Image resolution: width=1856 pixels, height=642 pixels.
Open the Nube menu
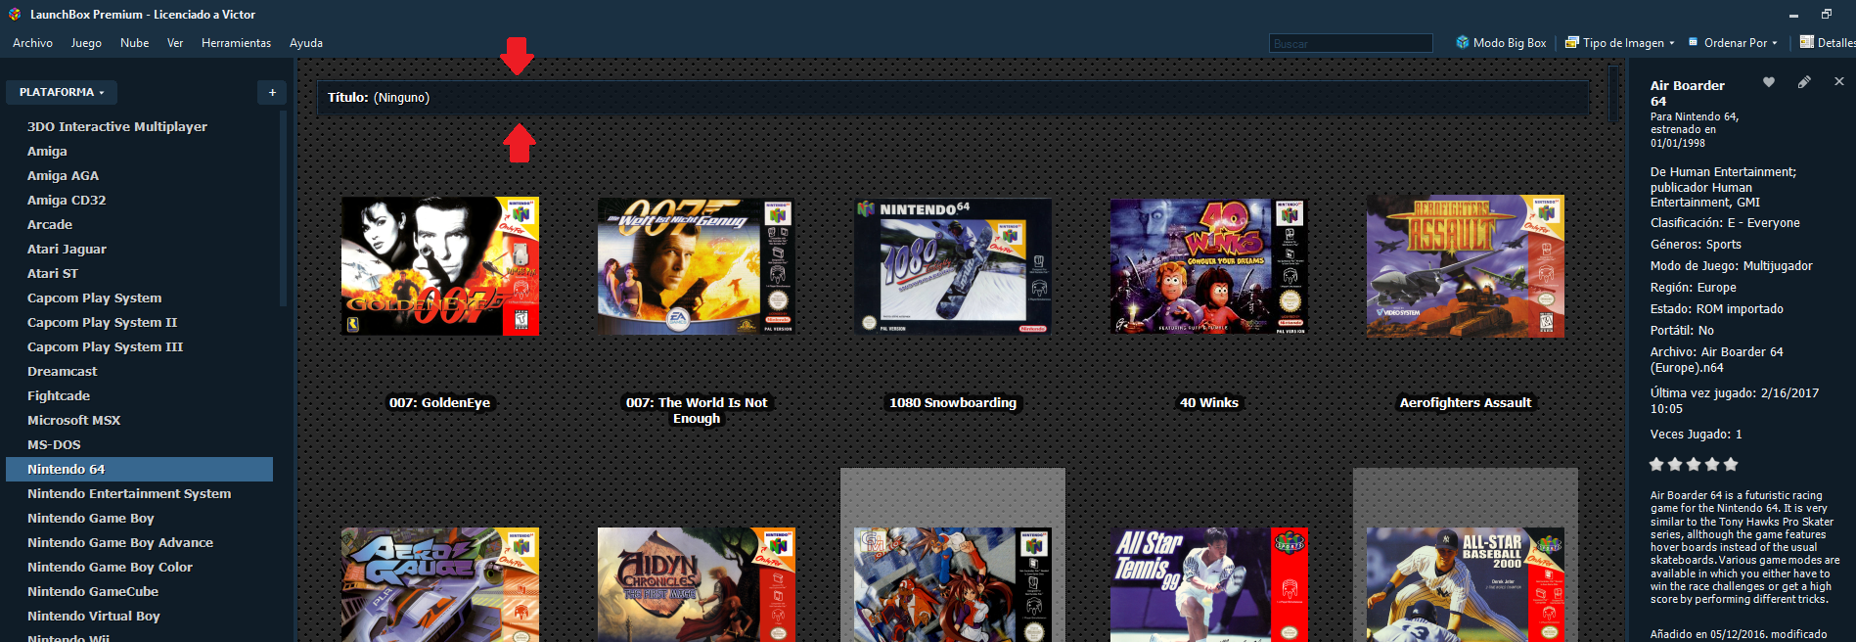134,43
